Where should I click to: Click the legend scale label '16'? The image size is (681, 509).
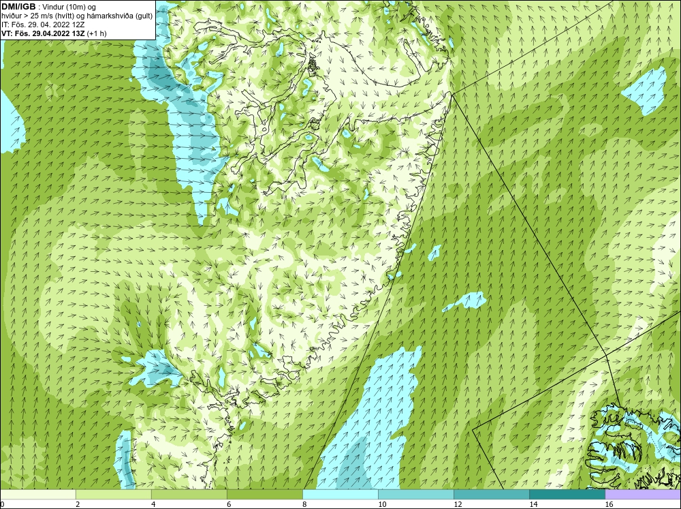pos(609,504)
